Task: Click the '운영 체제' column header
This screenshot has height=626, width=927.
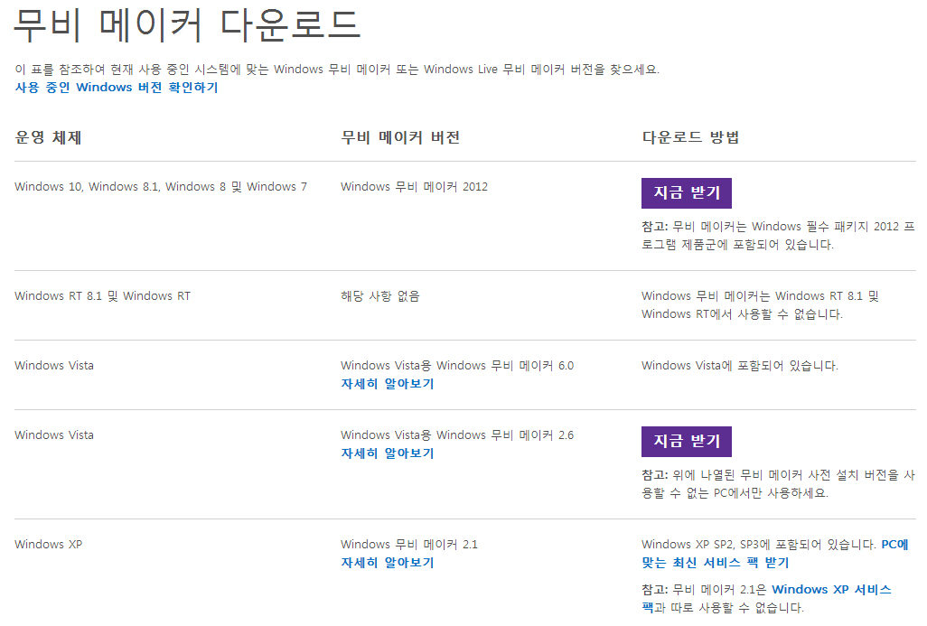Action: pyautogui.click(x=48, y=137)
